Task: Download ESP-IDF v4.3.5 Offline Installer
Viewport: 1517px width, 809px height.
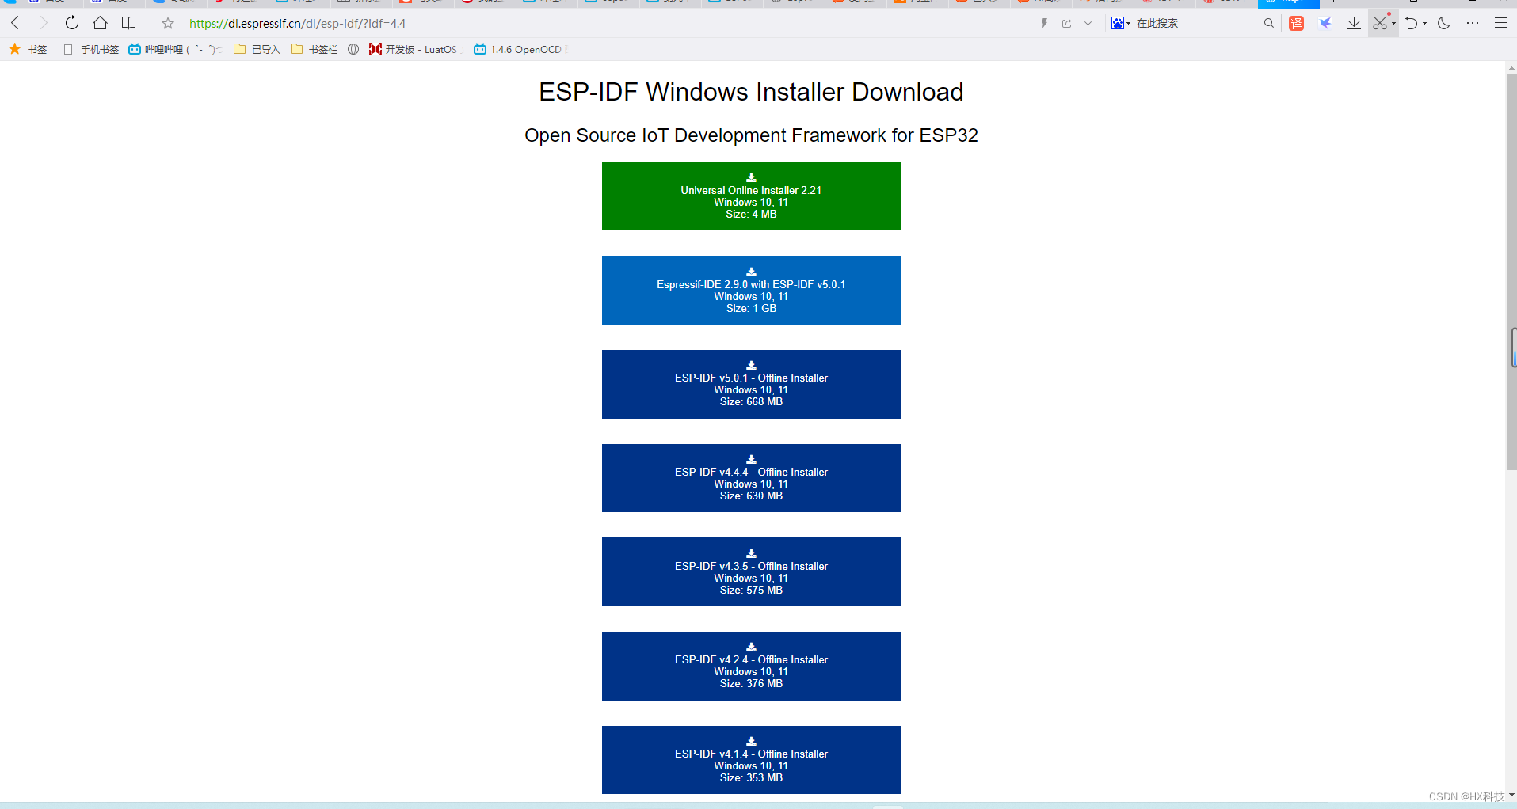Action: click(x=751, y=572)
